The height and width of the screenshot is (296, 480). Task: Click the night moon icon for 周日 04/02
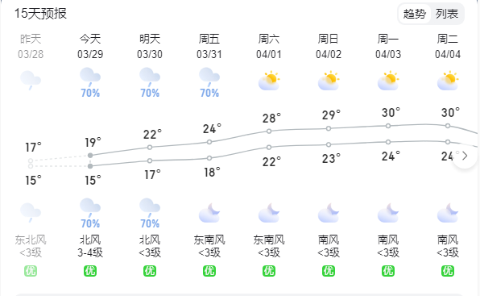[329, 213]
